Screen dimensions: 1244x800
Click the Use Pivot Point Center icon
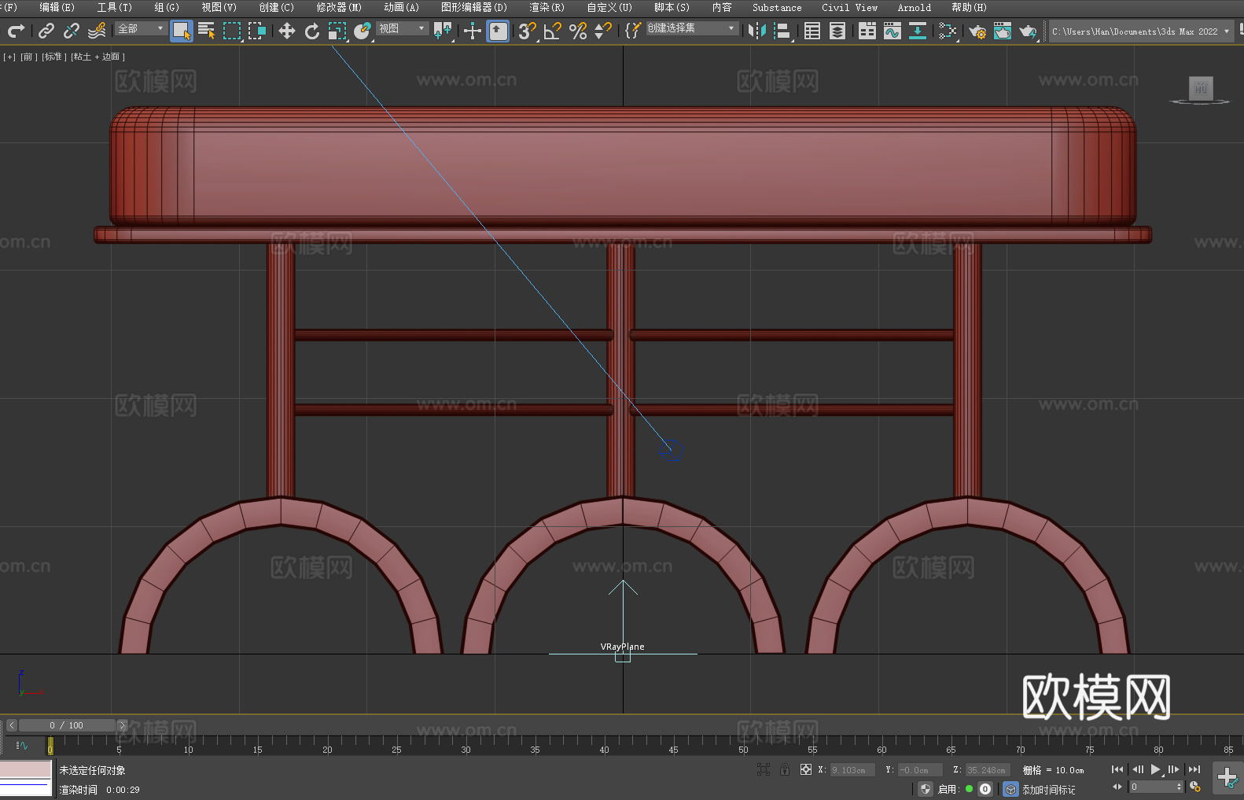coord(443,31)
